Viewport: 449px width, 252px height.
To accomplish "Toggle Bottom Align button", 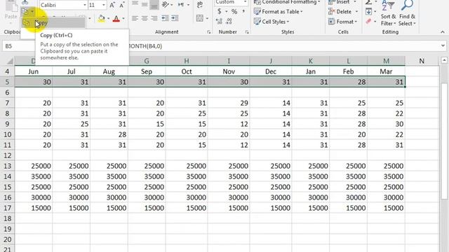I will pos(154,5).
